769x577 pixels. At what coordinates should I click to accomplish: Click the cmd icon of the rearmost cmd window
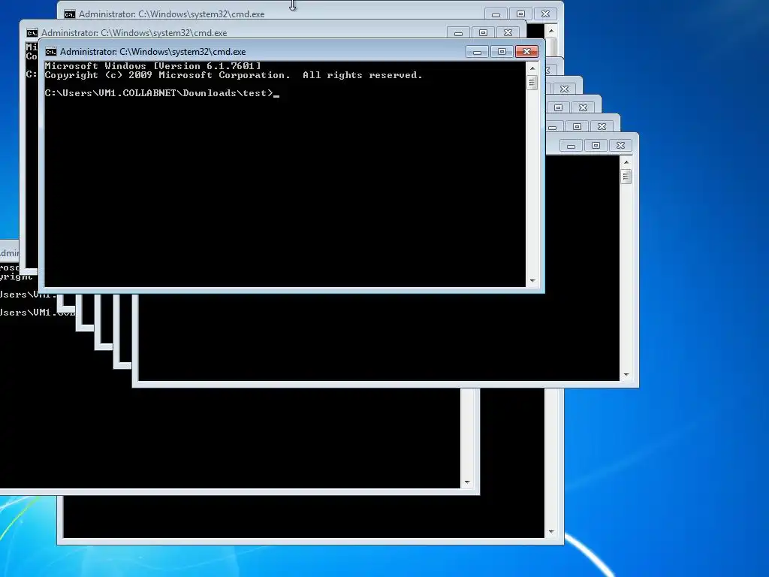70,14
